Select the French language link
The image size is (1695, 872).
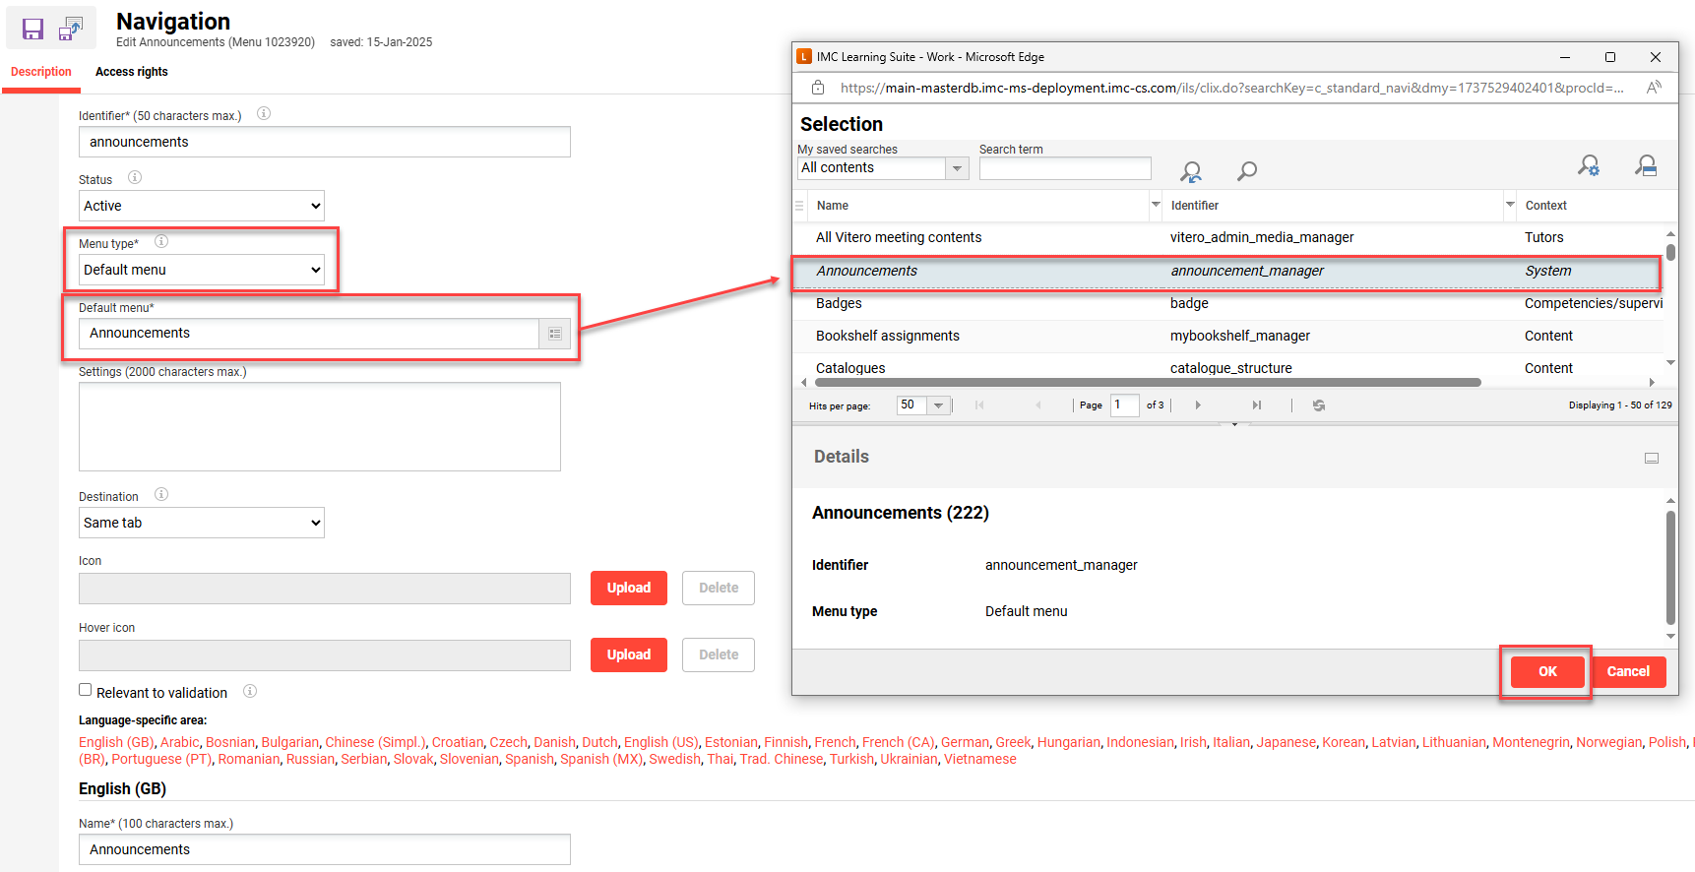(x=835, y=742)
